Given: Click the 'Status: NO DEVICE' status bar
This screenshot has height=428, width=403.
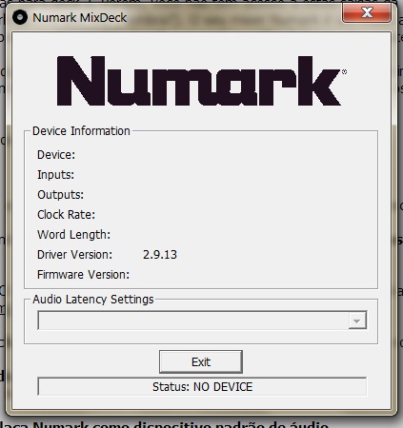Looking at the screenshot, I should coord(202,386).
